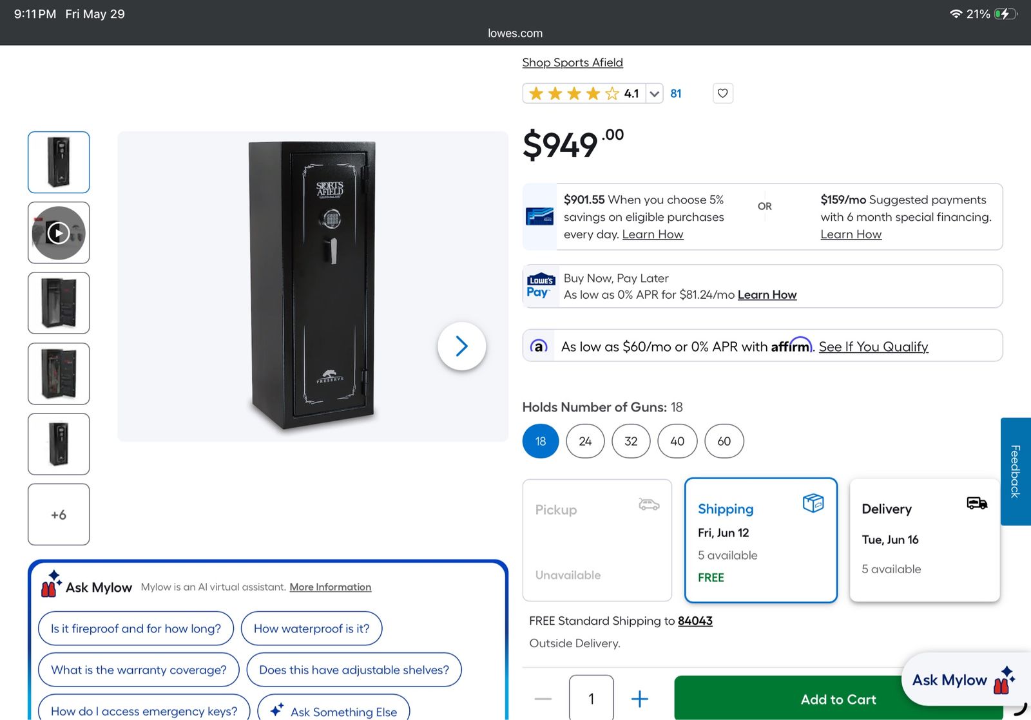The width and height of the screenshot is (1031, 720).
Task: Increase quantity with the plus icon
Action: pos(639,699)
